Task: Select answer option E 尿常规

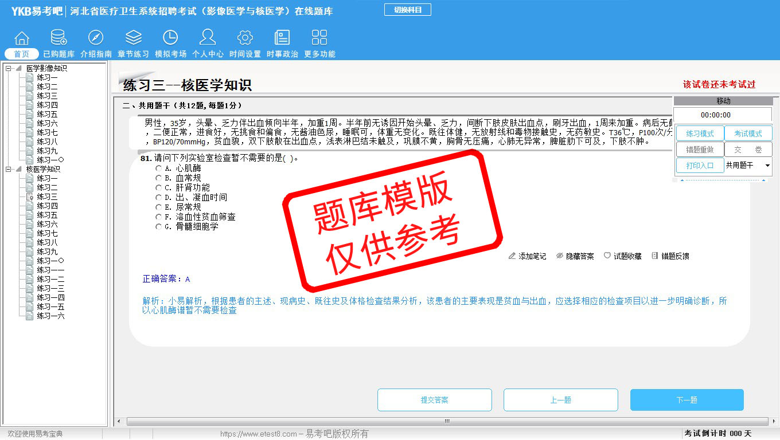Action: (159, 207)
